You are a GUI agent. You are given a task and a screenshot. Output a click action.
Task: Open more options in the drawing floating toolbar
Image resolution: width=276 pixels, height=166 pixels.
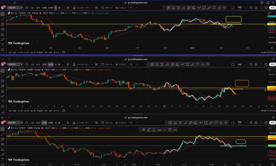click(175, 130)
